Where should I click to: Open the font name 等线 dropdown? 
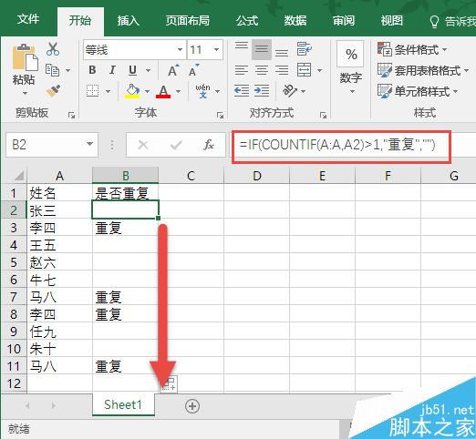(180, 50)
